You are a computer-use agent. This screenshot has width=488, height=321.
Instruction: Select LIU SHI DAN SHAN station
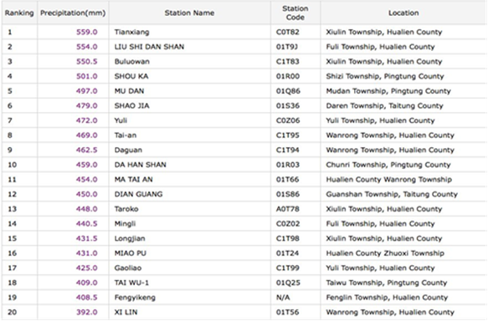(149, 47)
